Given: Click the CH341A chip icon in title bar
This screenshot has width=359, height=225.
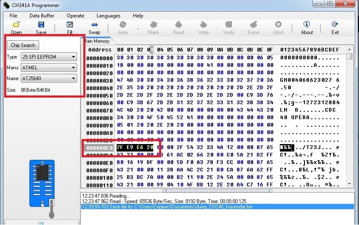Looking at the screenshot, I should [x=6, y=5].
